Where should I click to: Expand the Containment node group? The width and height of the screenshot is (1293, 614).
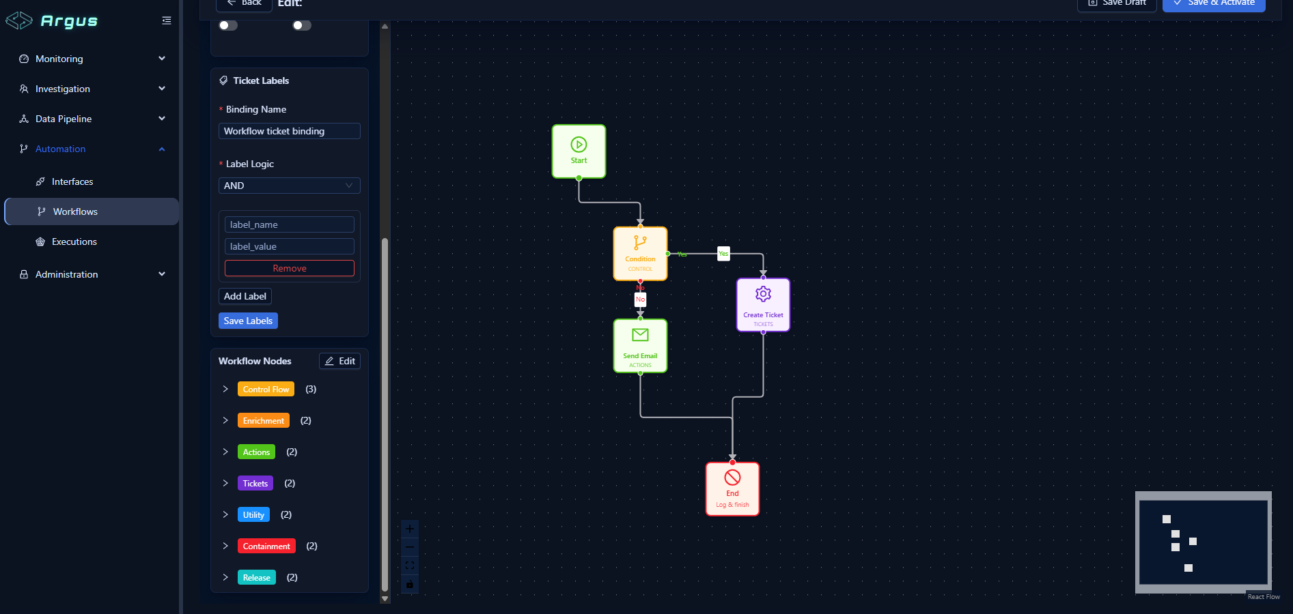[x=225, y=546]
